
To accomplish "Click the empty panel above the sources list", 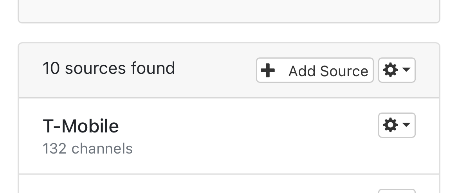I will tap(229, 11).
